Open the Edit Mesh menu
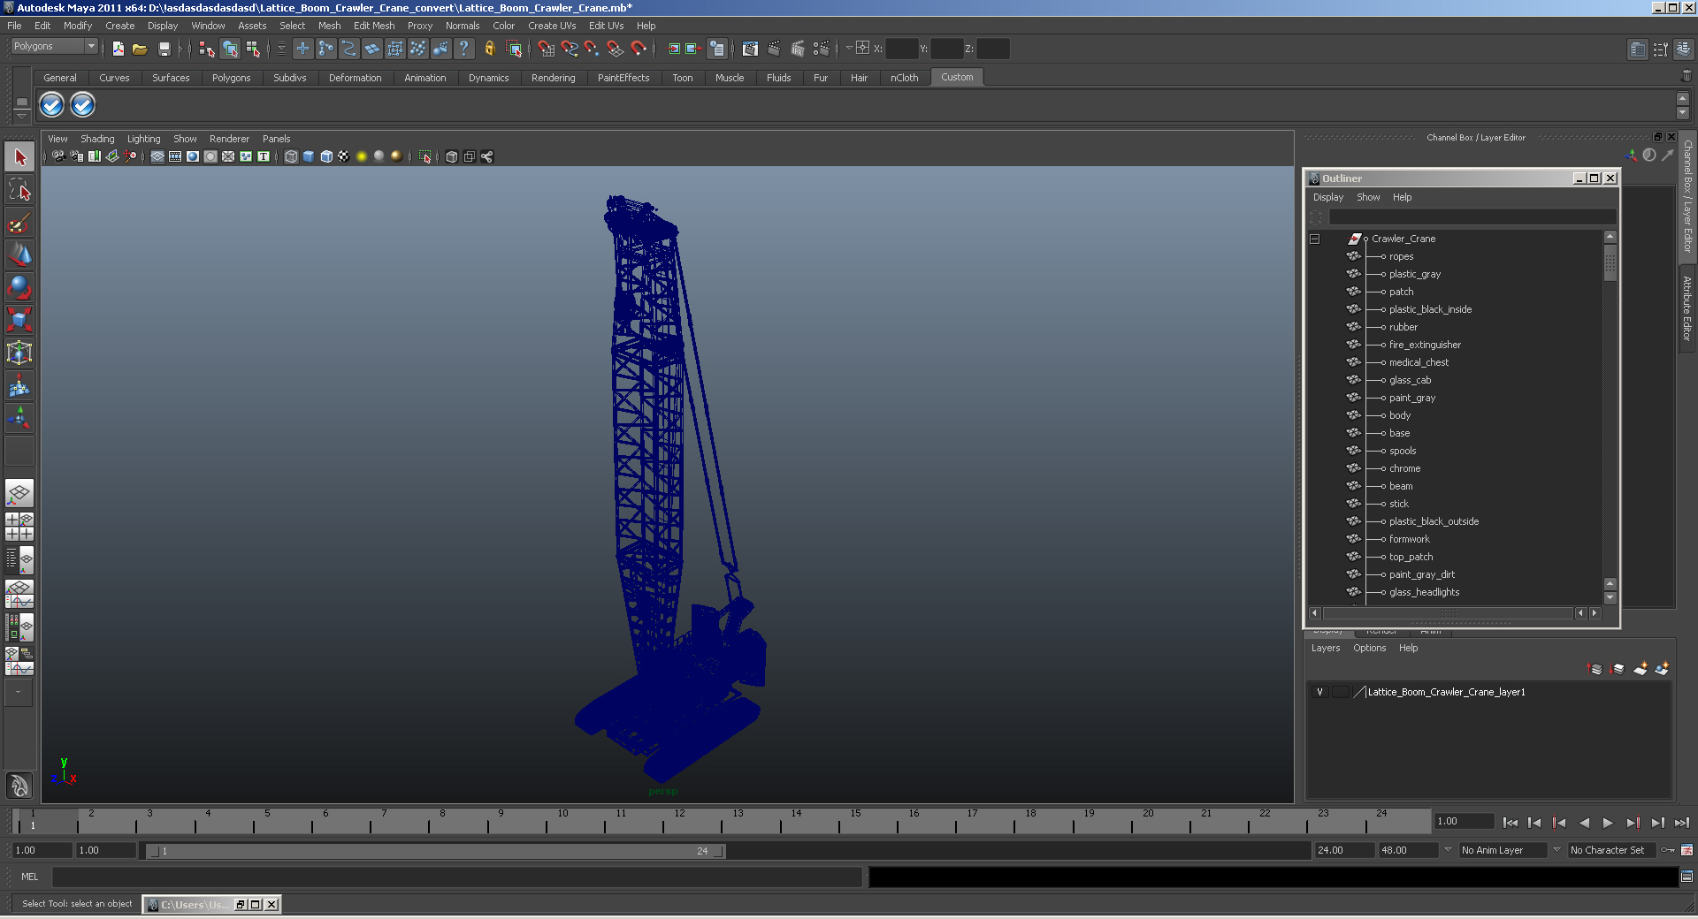This screenshot has height=919, width=1698. click(374, 26)
